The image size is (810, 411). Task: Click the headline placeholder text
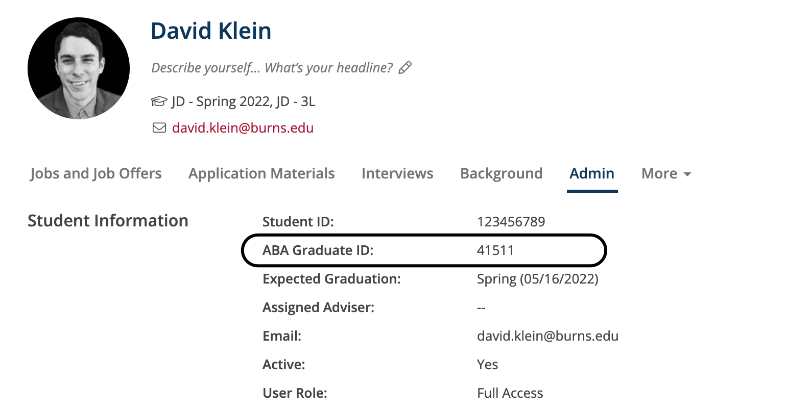click(x=272, y=68)
